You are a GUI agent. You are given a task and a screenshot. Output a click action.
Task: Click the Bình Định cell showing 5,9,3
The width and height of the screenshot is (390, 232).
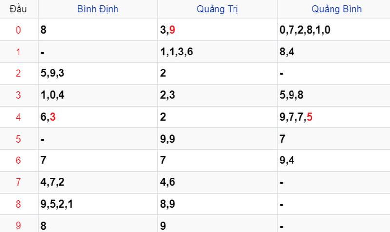click(x=98, y=73)
